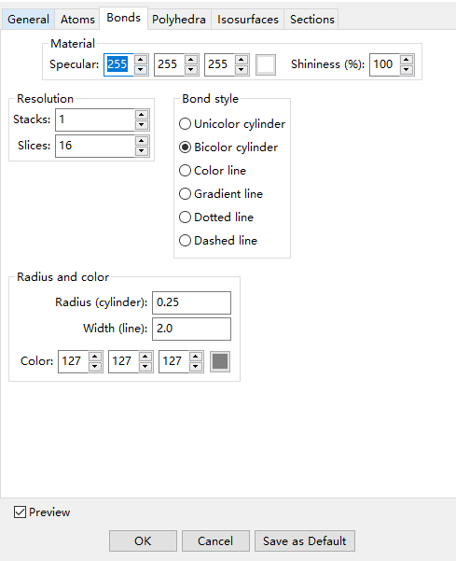This screenshot has height=561, width=456.
Task: Decrease the second Specular value with down arrow
Action: pyautogui.click(x=191, y=69)
